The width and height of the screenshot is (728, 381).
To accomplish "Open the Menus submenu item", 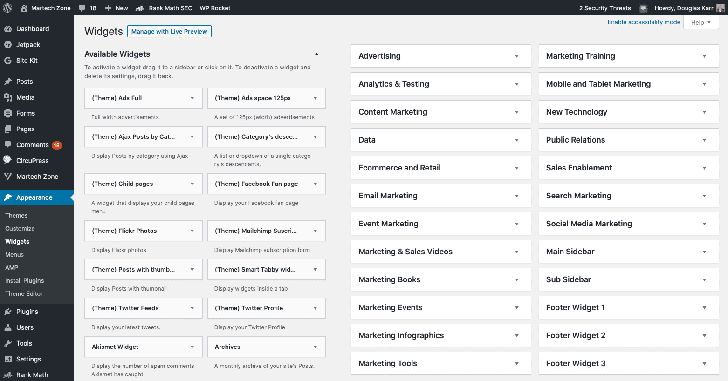I will [14, 254].
